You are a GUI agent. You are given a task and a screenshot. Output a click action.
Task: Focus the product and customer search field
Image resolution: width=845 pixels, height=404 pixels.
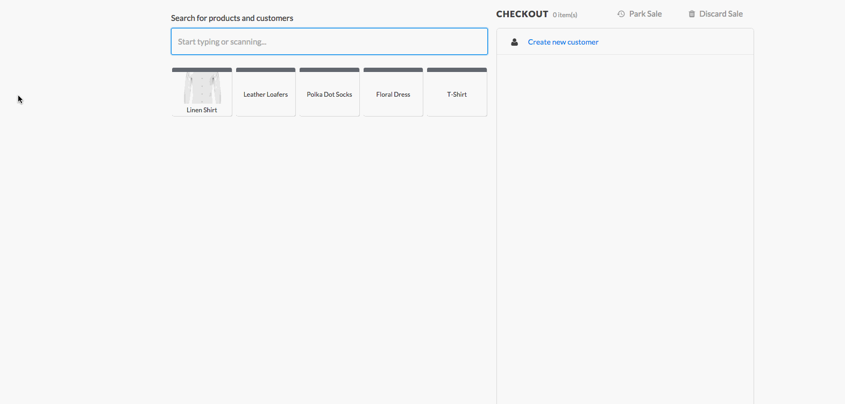pos(329,41)
